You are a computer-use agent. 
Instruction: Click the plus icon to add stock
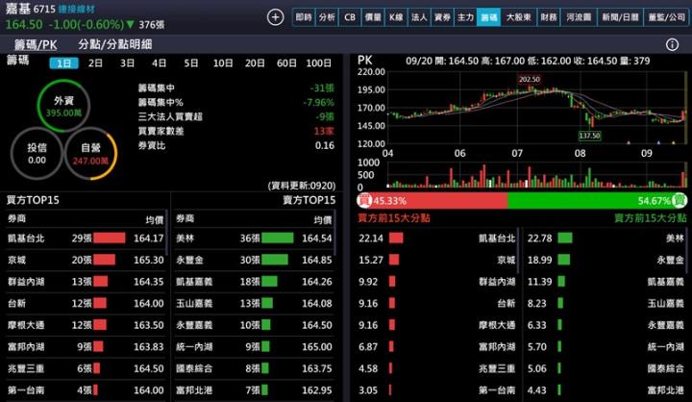coord(276,17)
